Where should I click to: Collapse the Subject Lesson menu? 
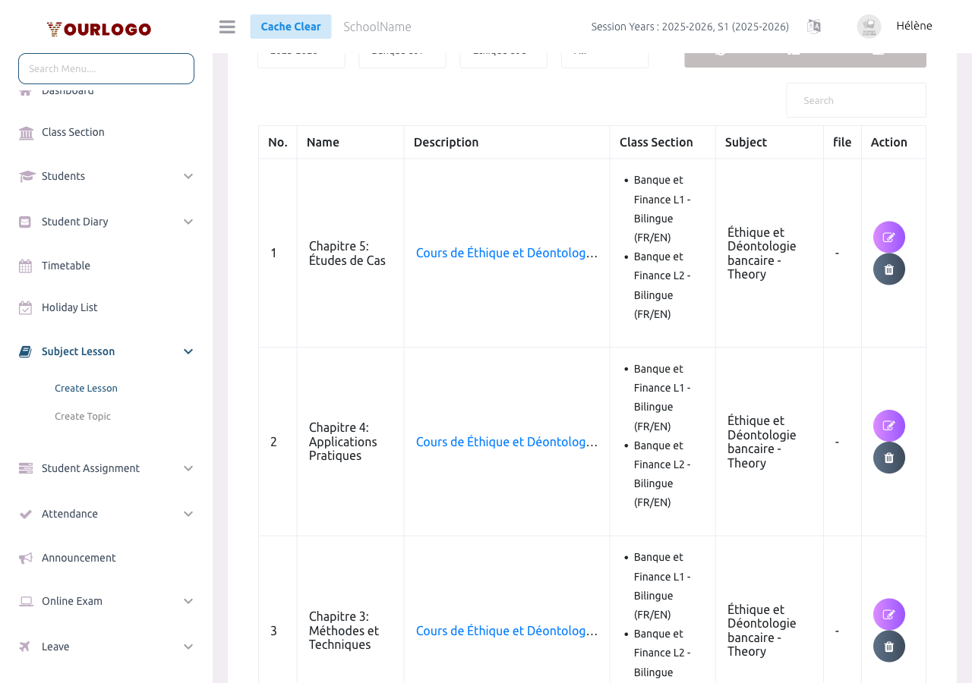click(188, 351)
